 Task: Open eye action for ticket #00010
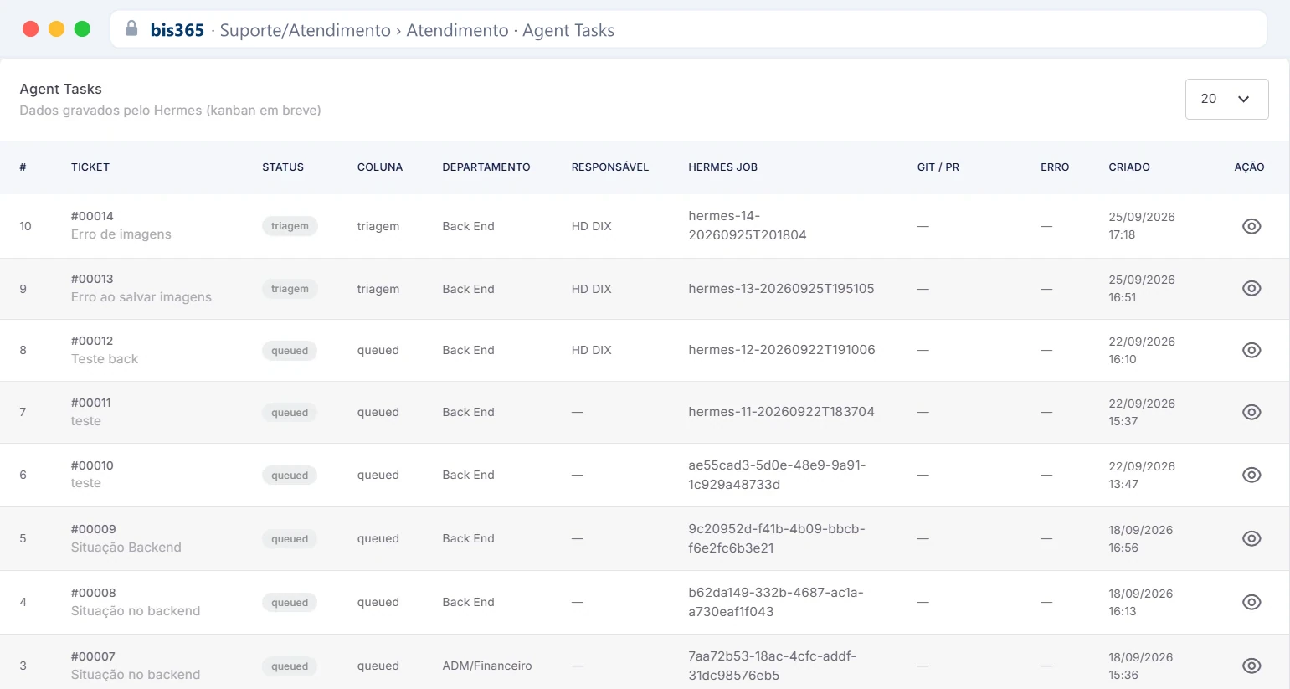[x=1251, y=475]
